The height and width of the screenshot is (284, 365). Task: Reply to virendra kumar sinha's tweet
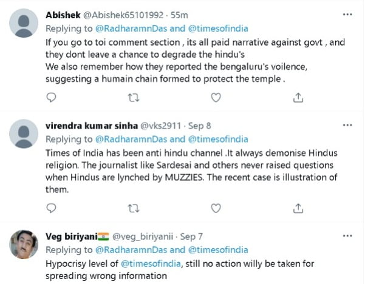pos(52,208)
